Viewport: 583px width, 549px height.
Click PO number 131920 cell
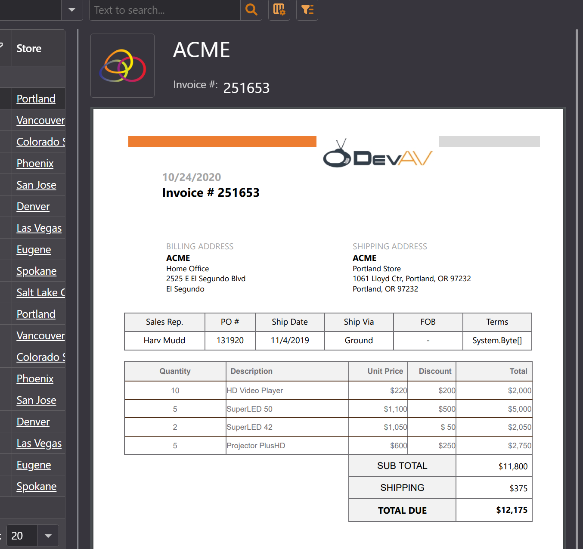pos(230,341)
